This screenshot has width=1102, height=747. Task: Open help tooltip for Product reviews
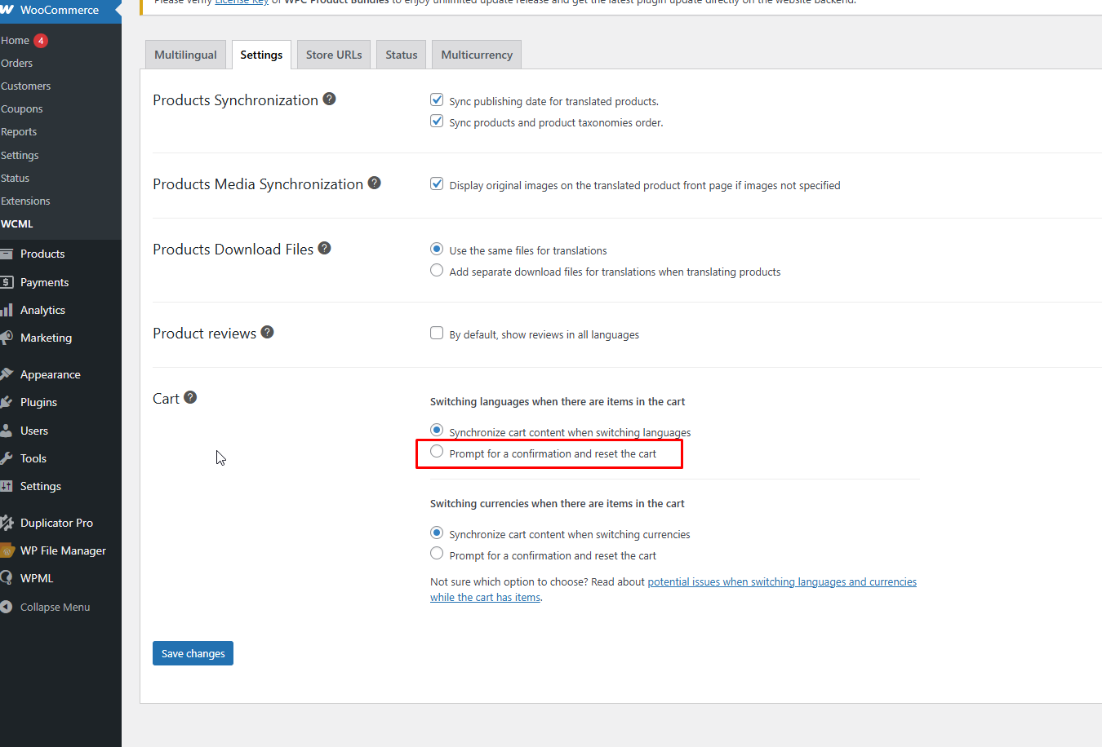tap(268, 332)
